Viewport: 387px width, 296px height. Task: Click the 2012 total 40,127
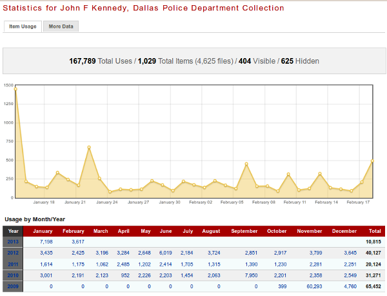click(x=373, y=253)
